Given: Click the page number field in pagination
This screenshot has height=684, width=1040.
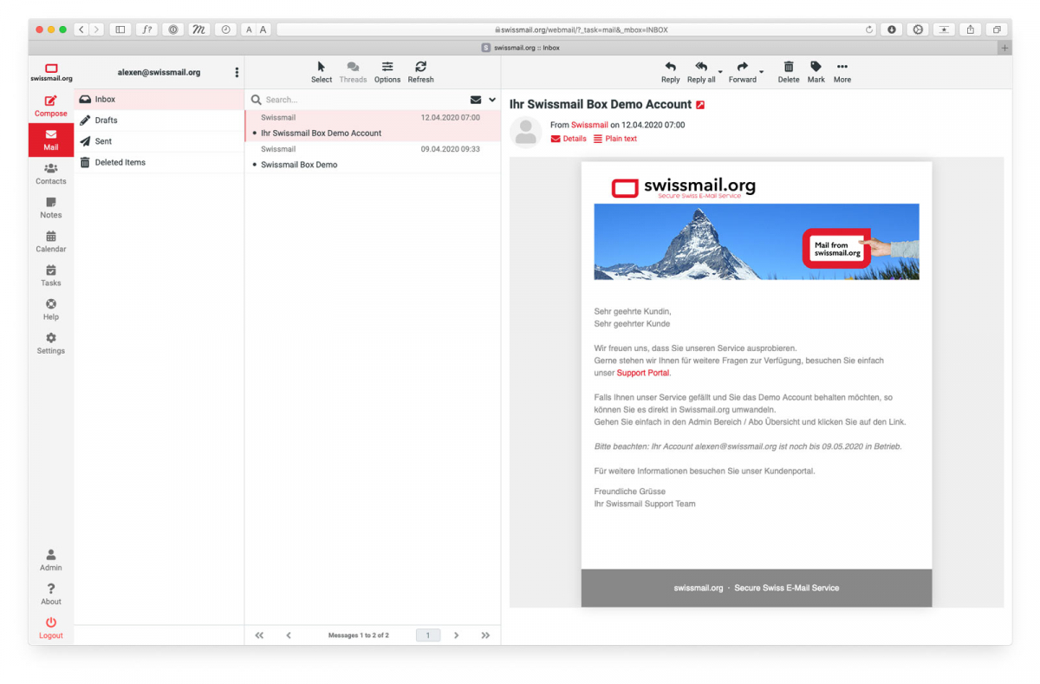Looking at the screenshot, I should point(428,635).
